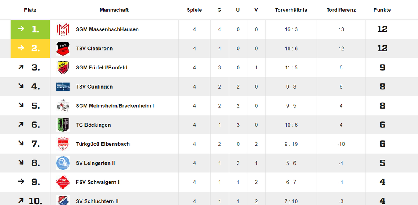Open the SGM Fürfeld/Bonfeld team logo
418x205 pixels.
pyautogui.click(x=63, y=67)
